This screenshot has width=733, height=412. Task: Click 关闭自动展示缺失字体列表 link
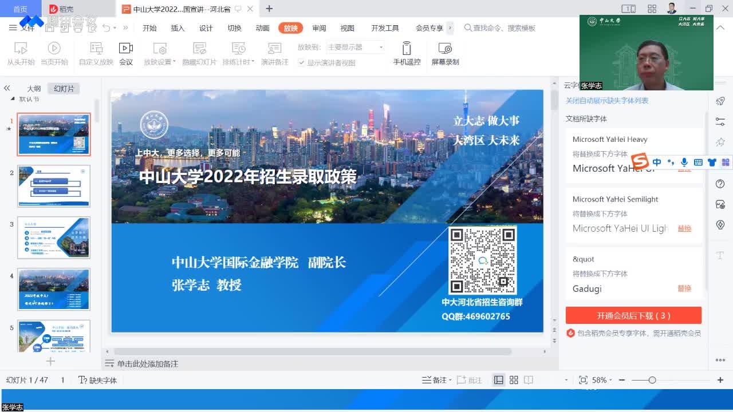pyautogui.click(x=607, y=101)
